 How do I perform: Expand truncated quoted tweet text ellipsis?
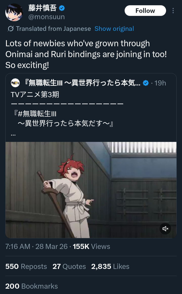click(x=13, y=134)
